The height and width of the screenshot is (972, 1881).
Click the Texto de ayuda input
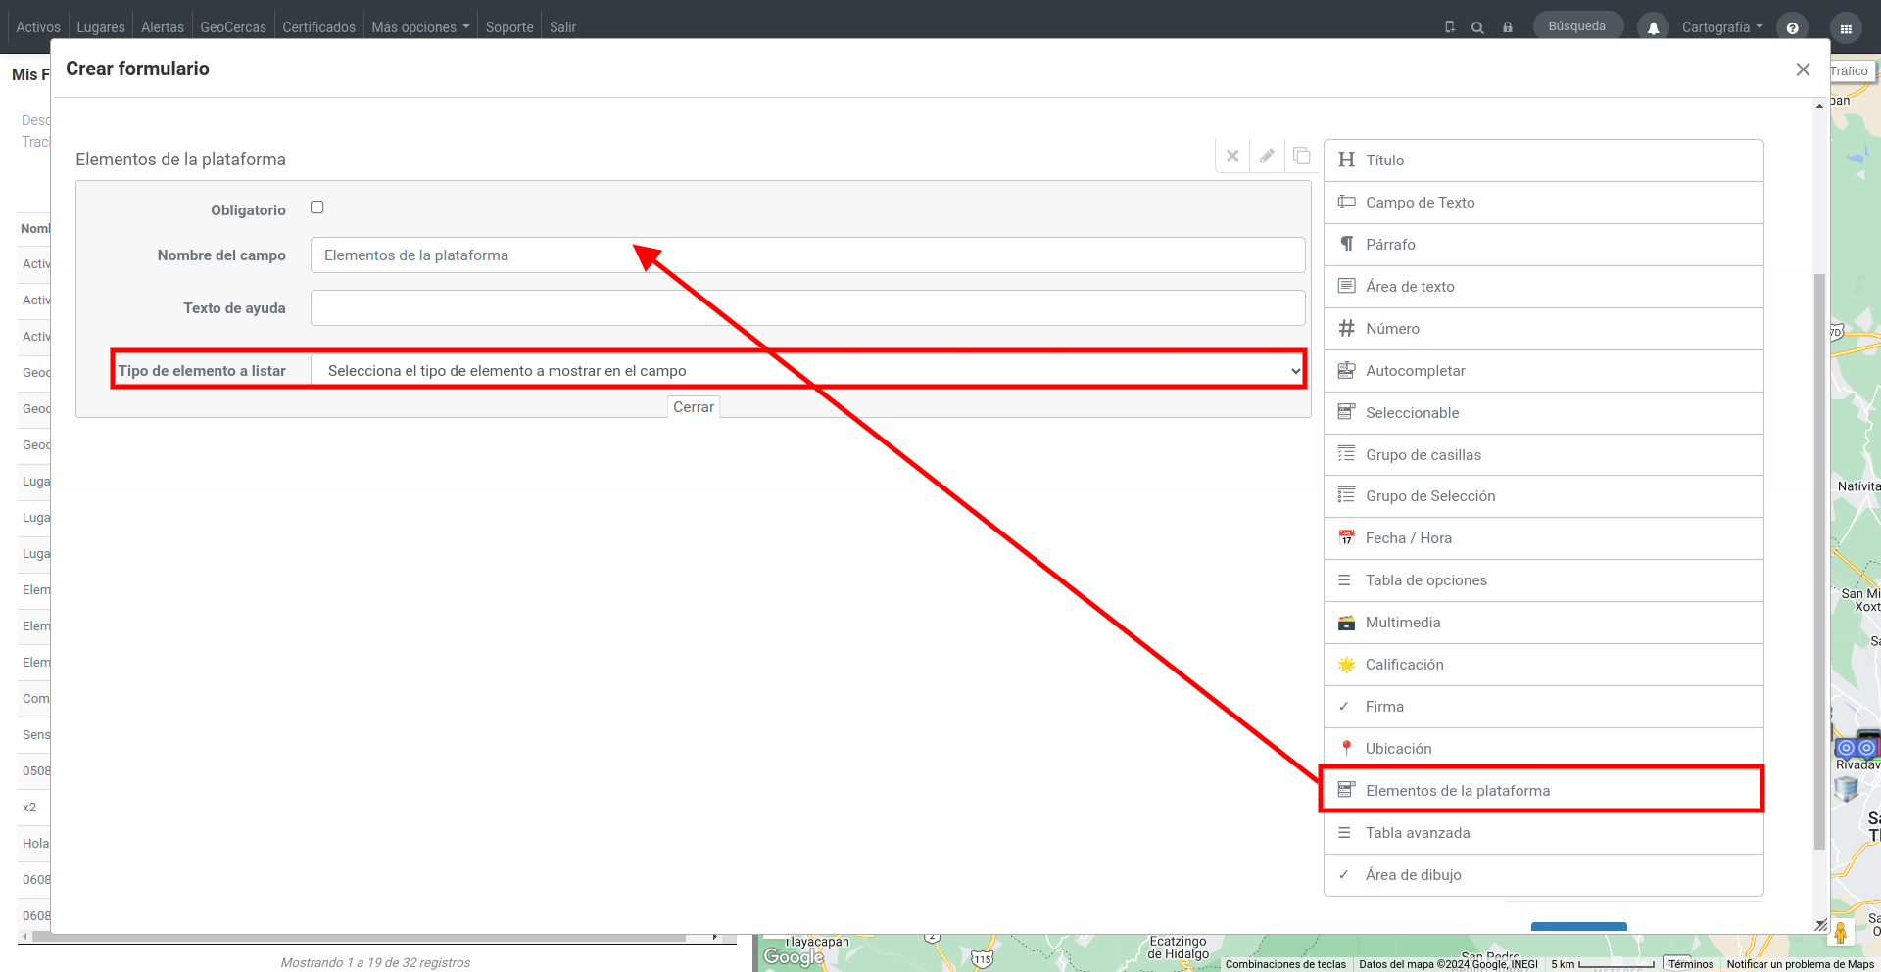tap(808, 308)
